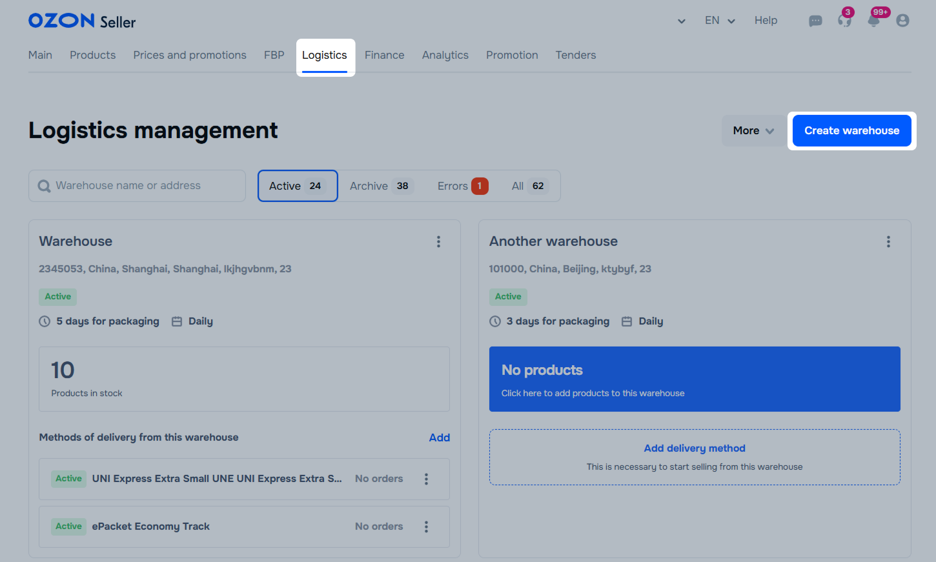Expand the account selector chevron left of EN
936x562 pixels.
click(x=682, y=21)
